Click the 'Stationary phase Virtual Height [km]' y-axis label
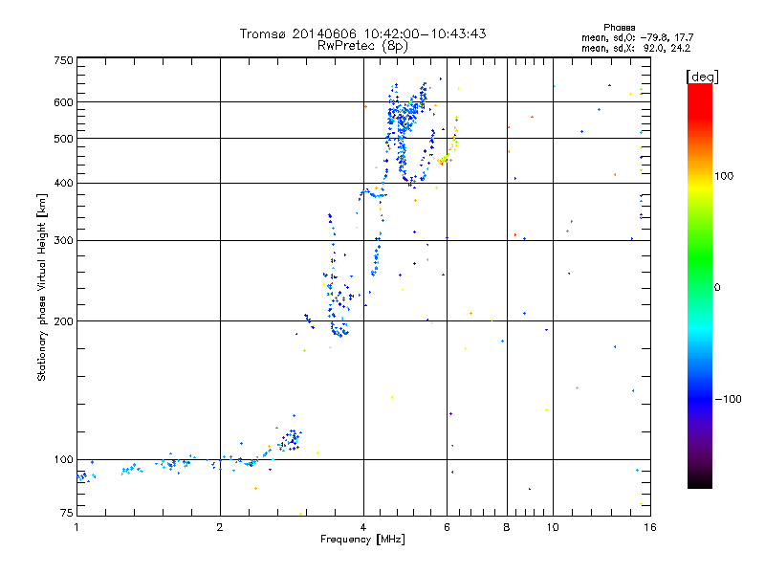The image size is (765, 574). [x=42, y=288]
